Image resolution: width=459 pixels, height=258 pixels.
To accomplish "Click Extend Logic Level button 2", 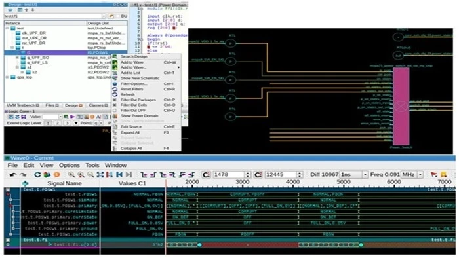I will pos(58,123).
